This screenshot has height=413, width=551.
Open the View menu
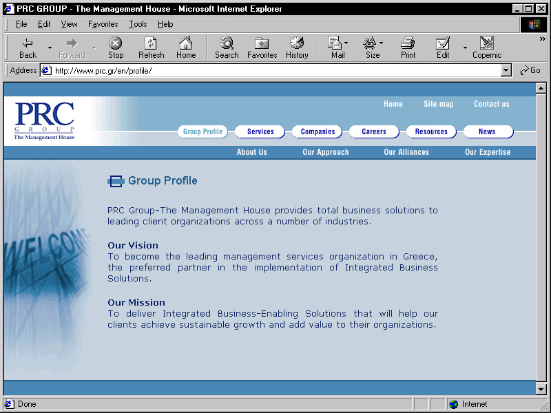[x=69, y=24]
